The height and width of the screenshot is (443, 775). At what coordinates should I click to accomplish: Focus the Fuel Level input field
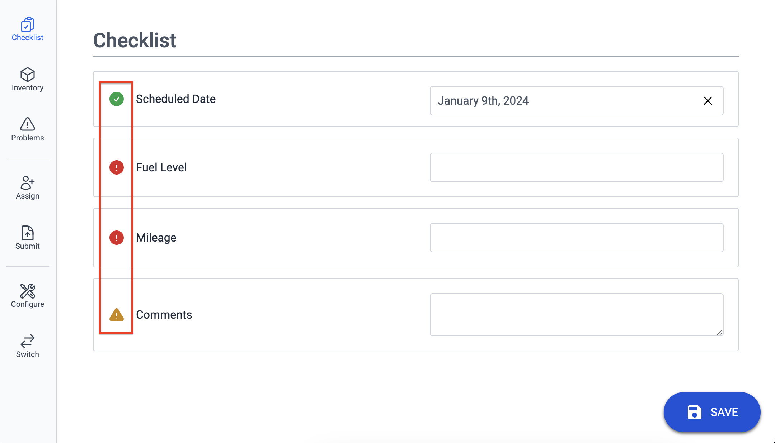(576, 167)
